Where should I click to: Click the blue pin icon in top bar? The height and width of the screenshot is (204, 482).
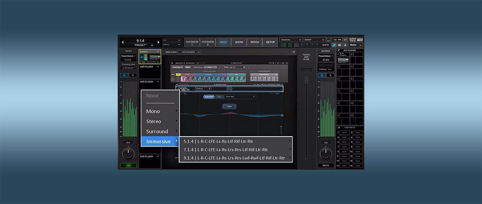[x=334, y=45]
